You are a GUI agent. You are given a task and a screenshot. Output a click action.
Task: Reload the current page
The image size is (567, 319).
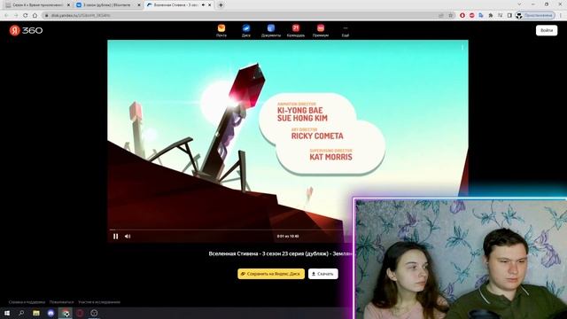(26, 16)
